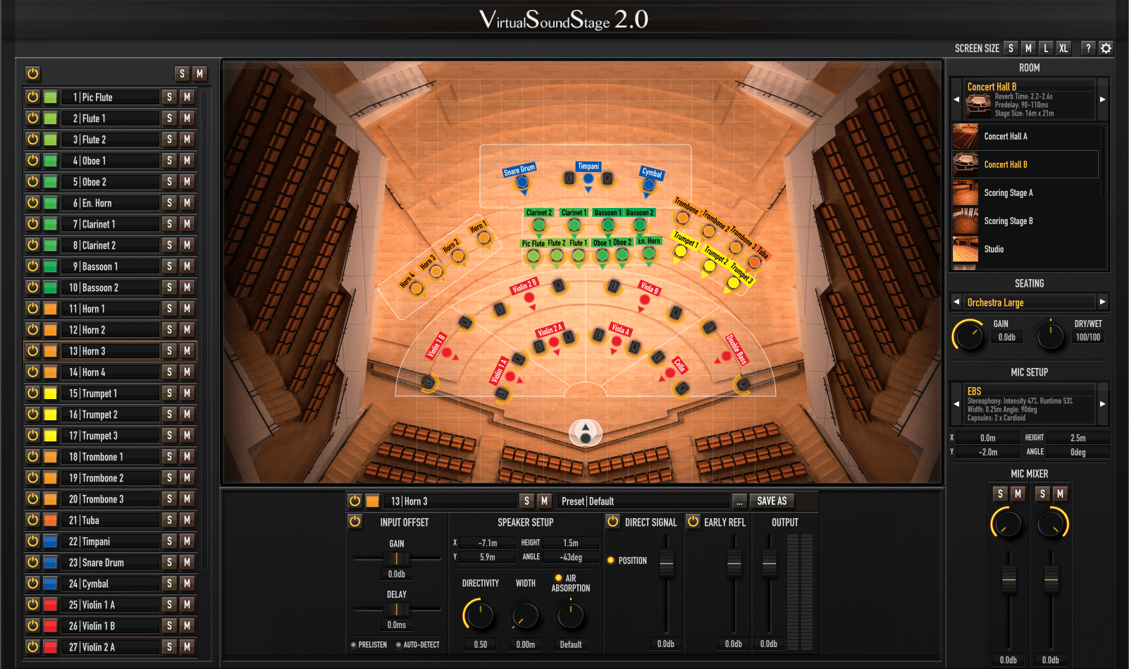The image size is (1129, 669).
Task: Click the Snare Drum stage marker
Action: pyautogui.click(x=522, y=183)
